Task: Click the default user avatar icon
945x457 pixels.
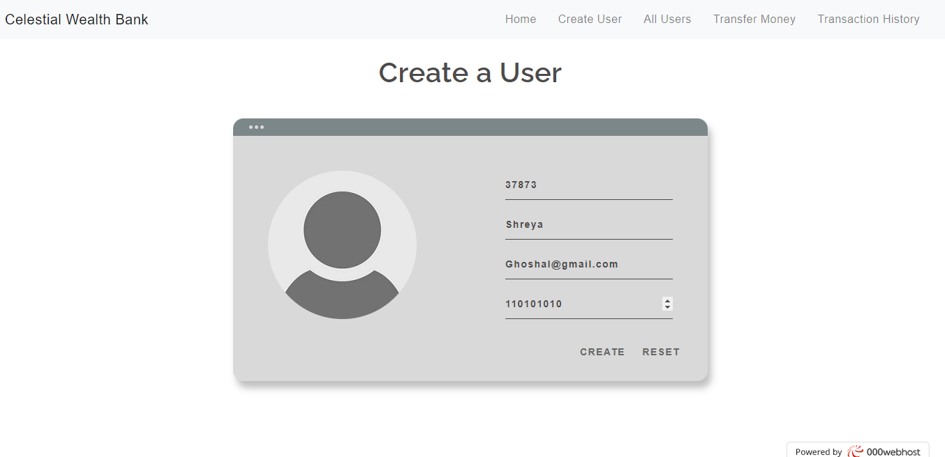Action: (x=342, y=245)
